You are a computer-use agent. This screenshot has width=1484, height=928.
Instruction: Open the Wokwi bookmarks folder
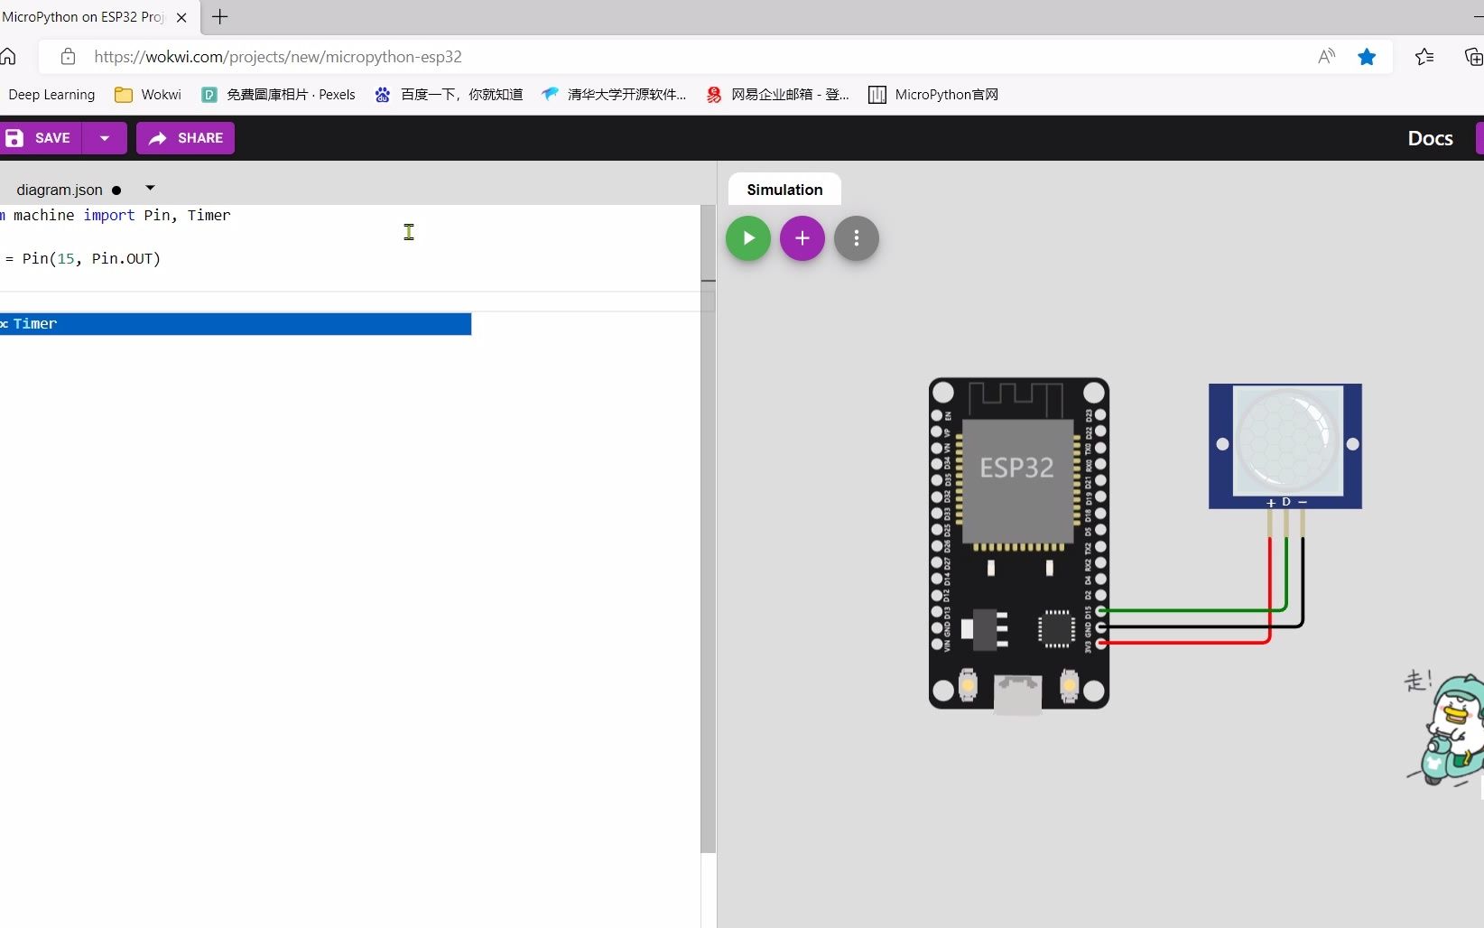tap(147, 94)
